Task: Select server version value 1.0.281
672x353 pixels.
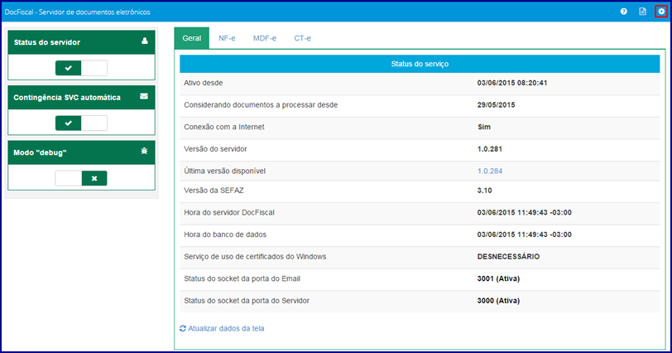Action: point(489,149)
